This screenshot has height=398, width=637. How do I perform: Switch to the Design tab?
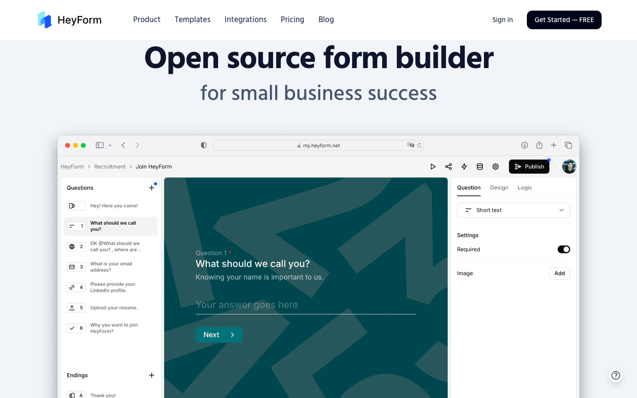(499, 188)
